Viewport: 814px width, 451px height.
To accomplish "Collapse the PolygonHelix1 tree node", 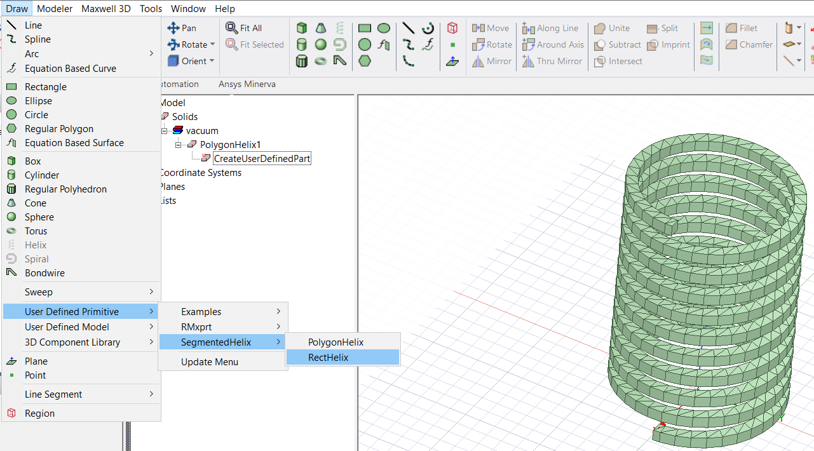I will click(179, 145).
